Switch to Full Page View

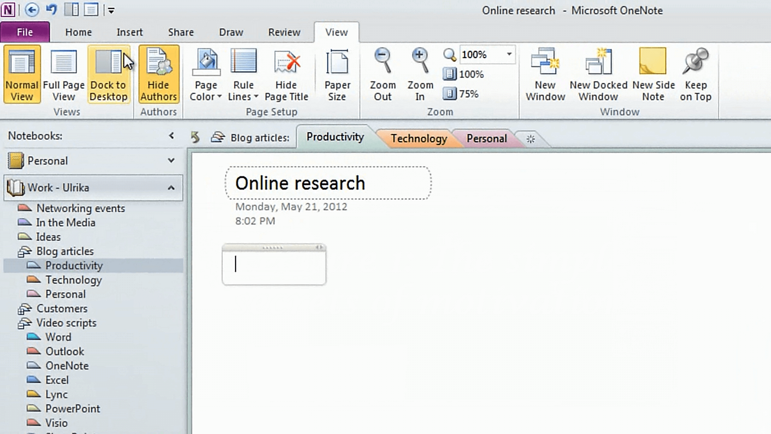coord(64,74)
